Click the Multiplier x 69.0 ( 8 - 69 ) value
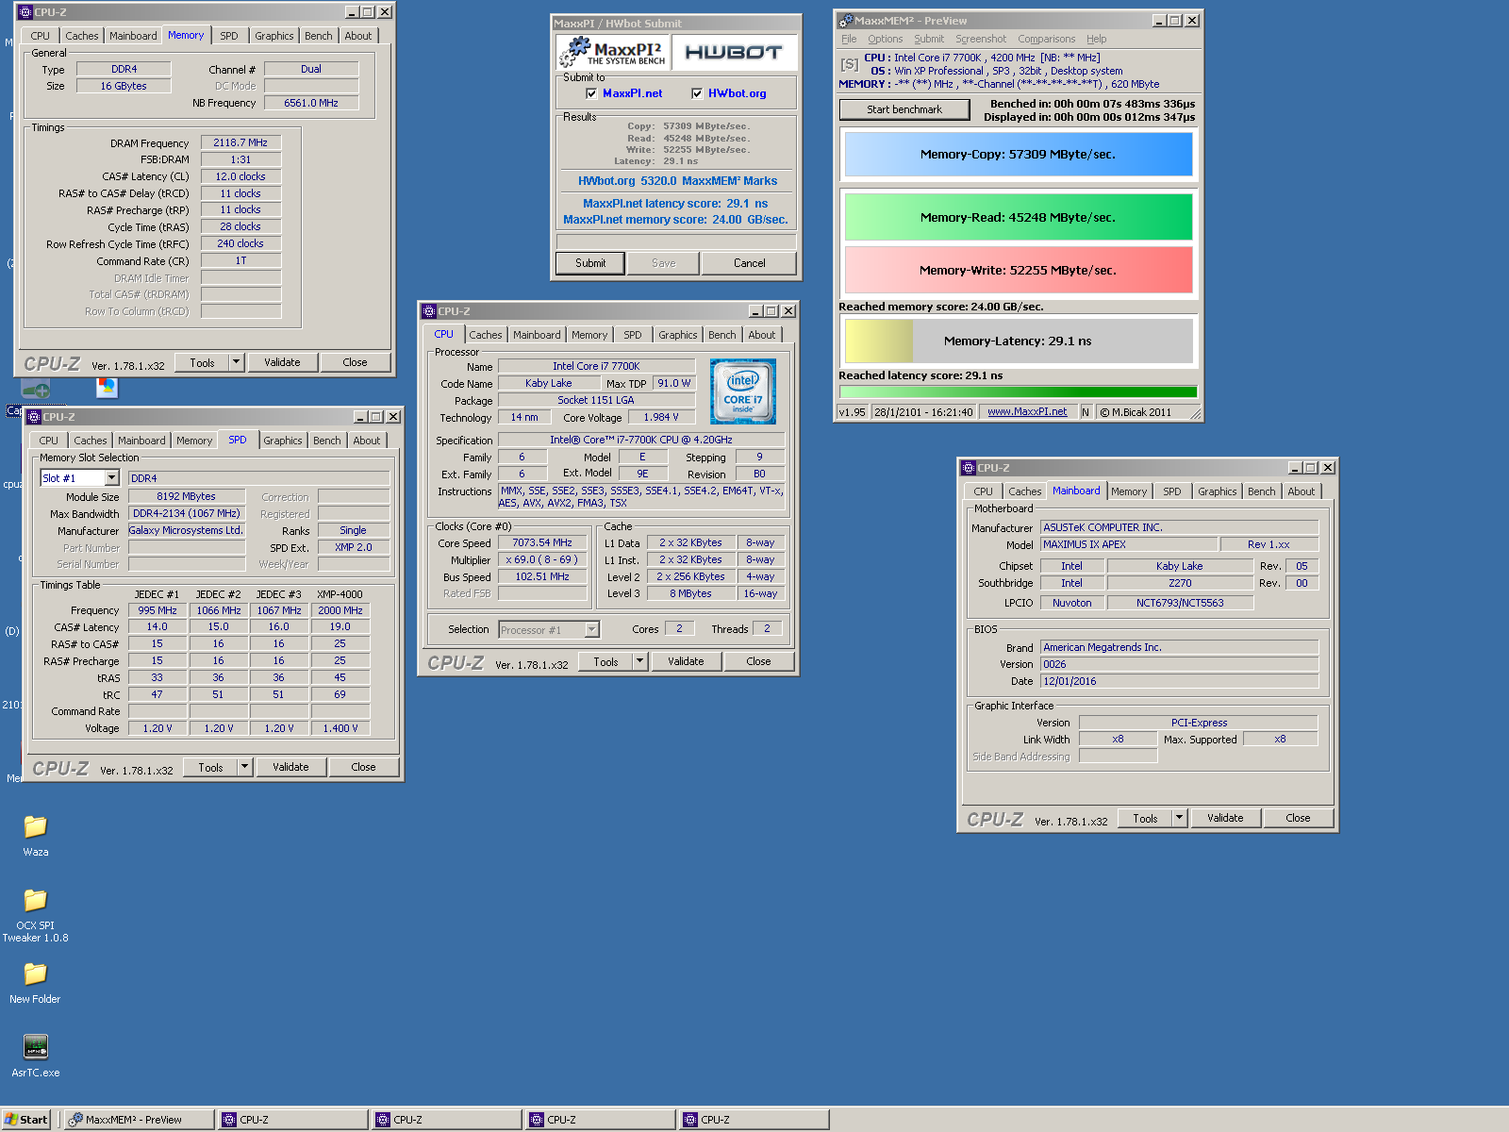 coord(542,559)
